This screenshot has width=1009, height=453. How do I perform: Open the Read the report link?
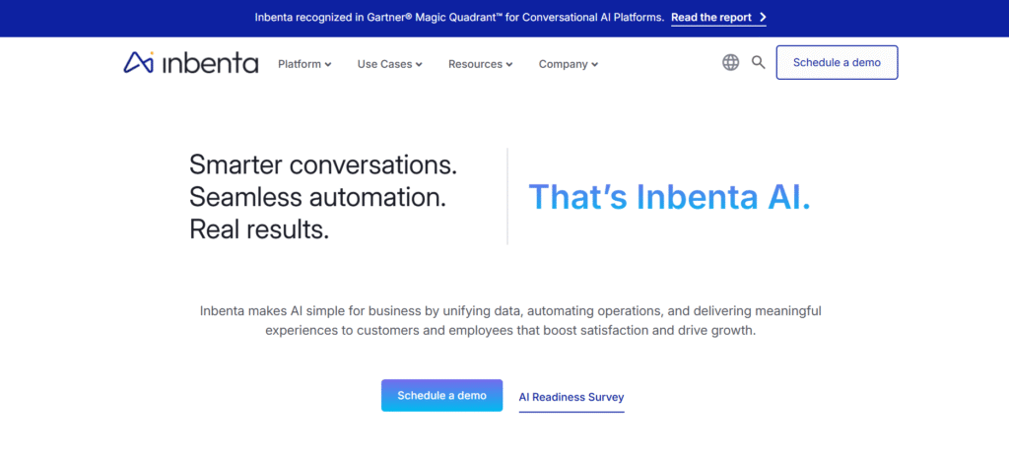(711, 18)
